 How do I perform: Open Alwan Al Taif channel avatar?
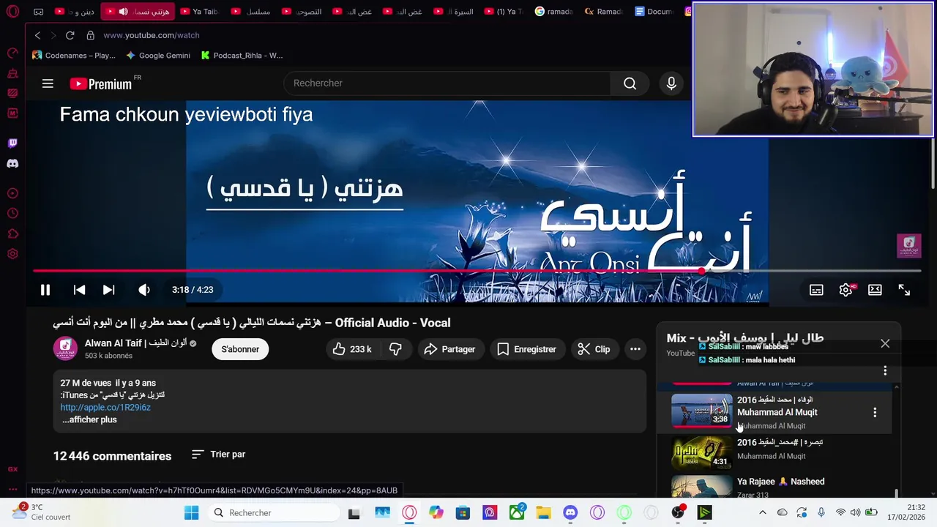(65, 348)
